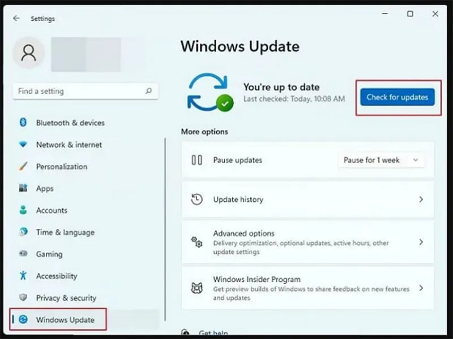Click the Accessibility figure icon
Screen dimensions: 453x339
pos(23,276)
